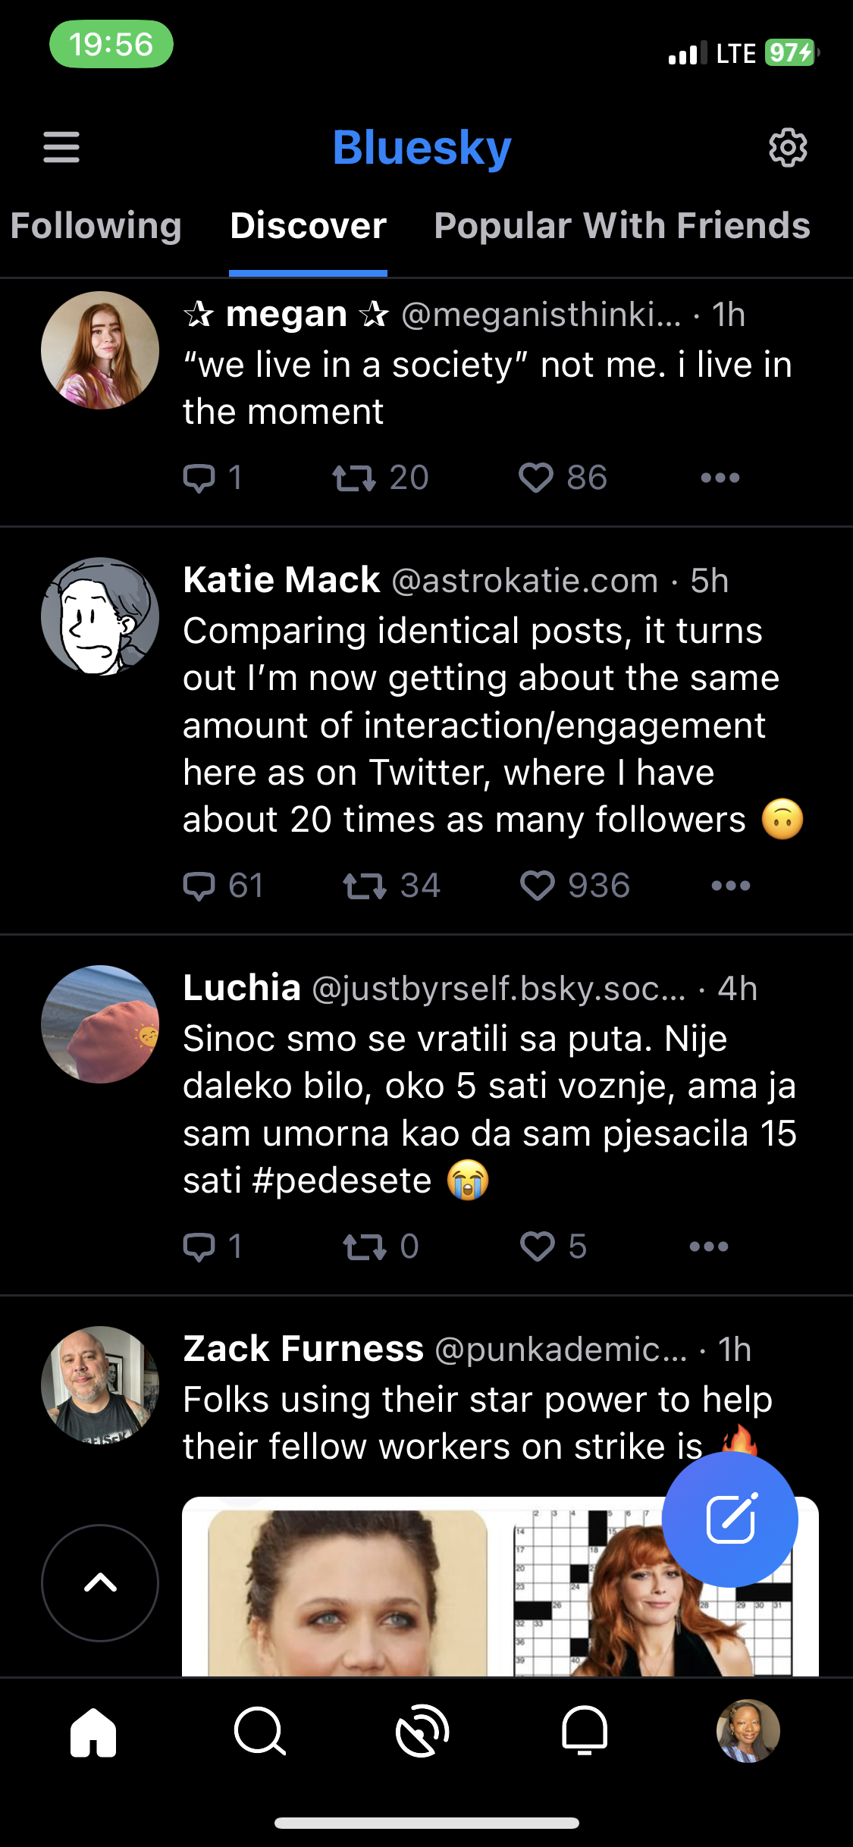Open more options on megan's post
The image size is (853, 1847).
720,478
